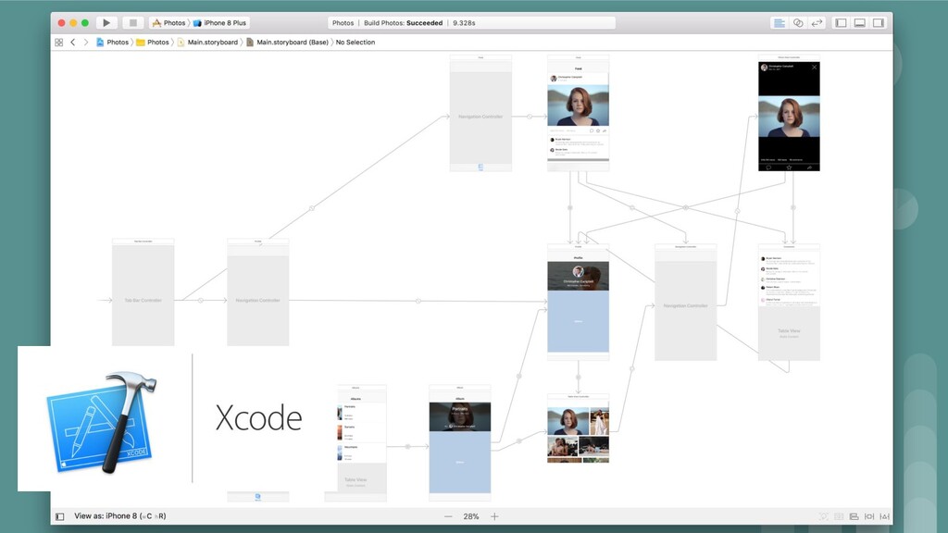948x533 pixels.
Task: Click the Update Frames icon
Action: (823, 516)
